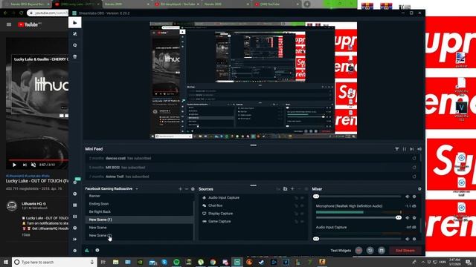Add a folder in Sources panel
This screenshot has width=476, height=267.
[x=286, y=189]
